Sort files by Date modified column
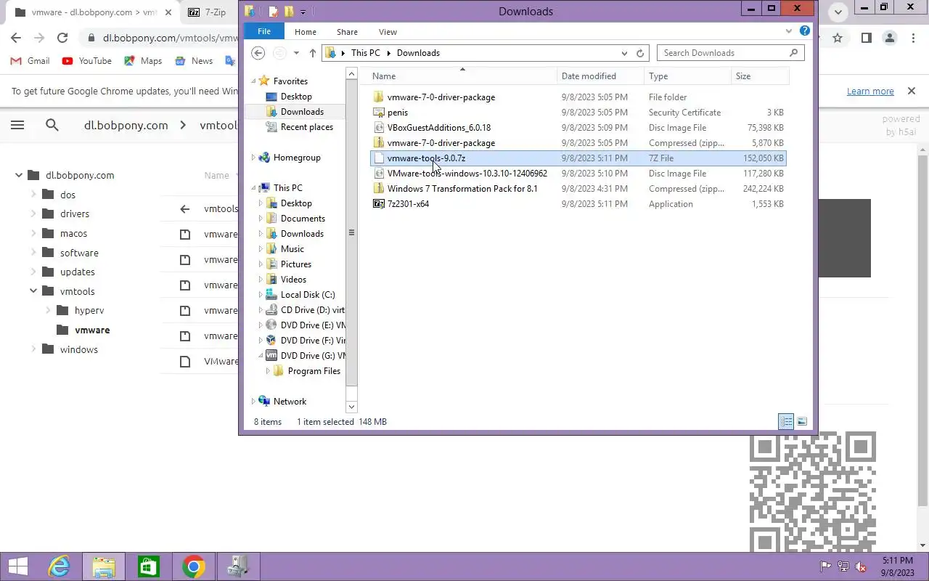929x581 pixels. coord(600,76)
